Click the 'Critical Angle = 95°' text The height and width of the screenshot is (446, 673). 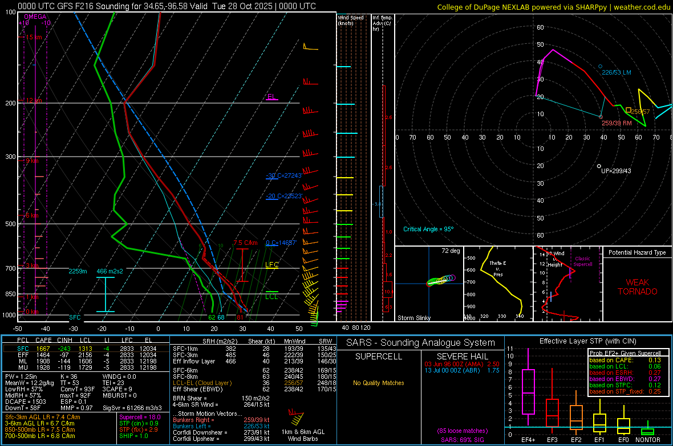(428, 229)
